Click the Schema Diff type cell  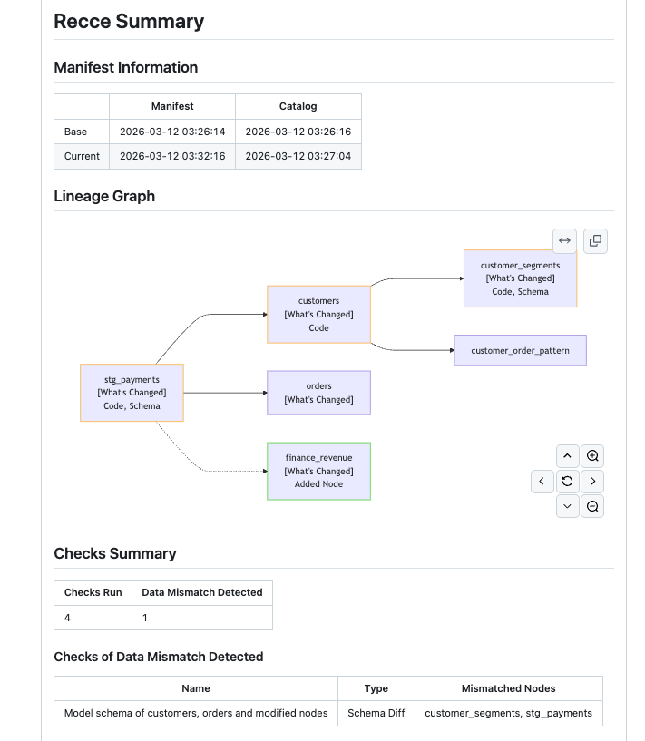(x=376, y=713)
